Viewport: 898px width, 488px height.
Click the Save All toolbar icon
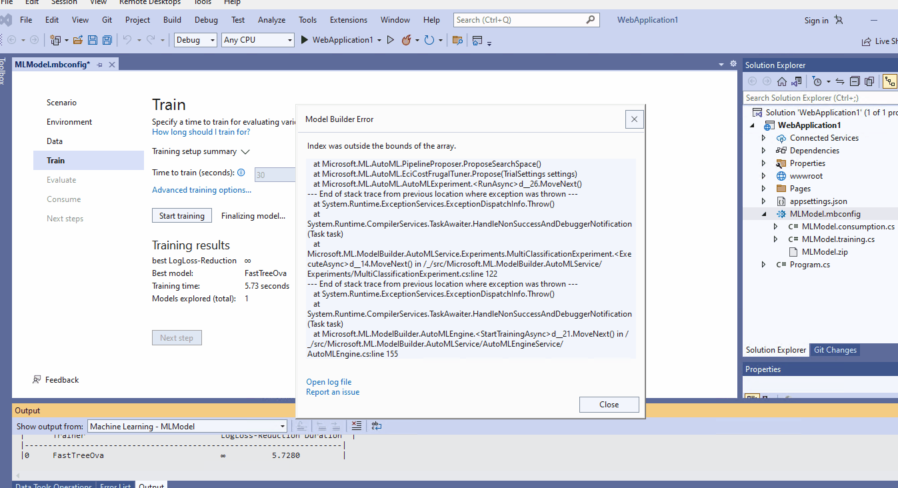coord(107,40)
